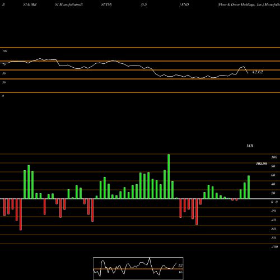Image resolution: width=280 pixels, height=280 pixels.
Task: Click the FND ticker in header
Action: tap(185, 4)
